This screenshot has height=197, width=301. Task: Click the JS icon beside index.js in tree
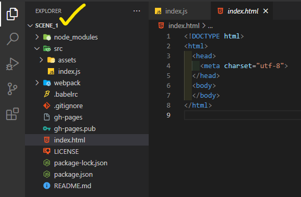click(x=51, y=71)
